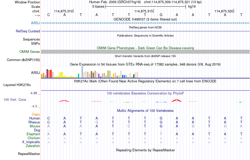Screen dimensions: 250x160
Task: Click the Rhesus species label
Action: 34,122
